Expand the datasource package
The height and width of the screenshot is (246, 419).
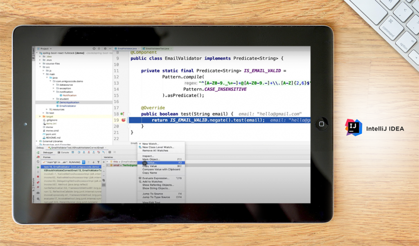coord(54,85)
